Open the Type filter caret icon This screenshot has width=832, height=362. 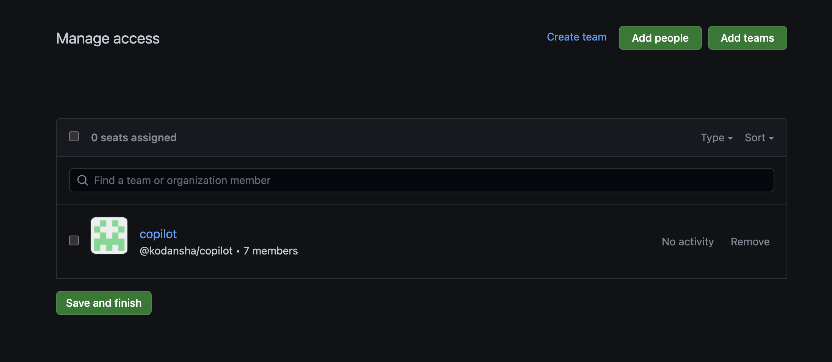coord(731,138)
